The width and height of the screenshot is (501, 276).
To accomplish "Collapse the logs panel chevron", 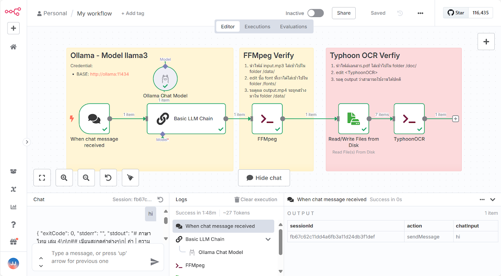I will [x=493, y=200].
